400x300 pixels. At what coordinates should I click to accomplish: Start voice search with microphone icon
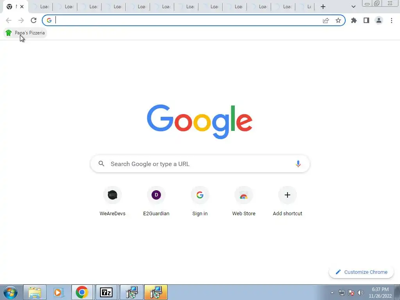[x=298, y=164]
